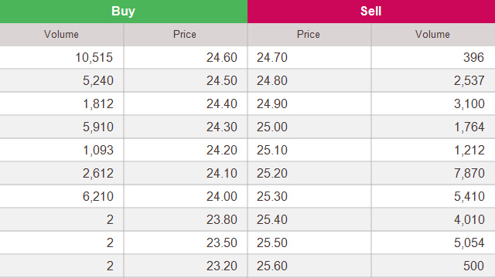
Task: Select the red Sell header tab
Action: (371, 12)
